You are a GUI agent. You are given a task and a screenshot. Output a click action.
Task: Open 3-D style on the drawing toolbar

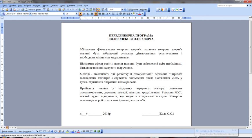pos(99,131)
